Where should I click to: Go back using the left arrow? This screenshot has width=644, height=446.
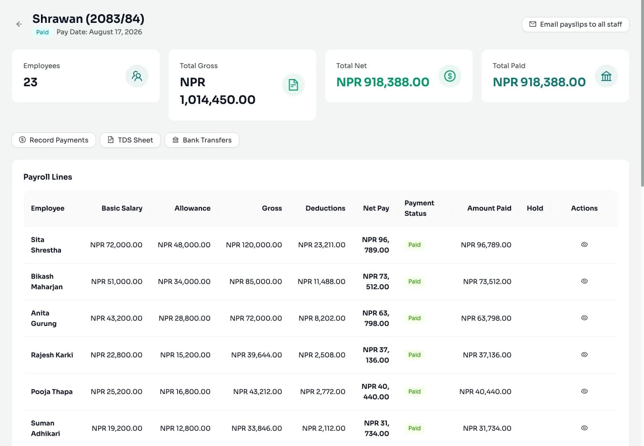pos(19,24)
